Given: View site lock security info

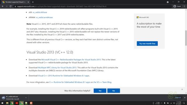Looking at the screenshot, I should (x=15, y=6).
